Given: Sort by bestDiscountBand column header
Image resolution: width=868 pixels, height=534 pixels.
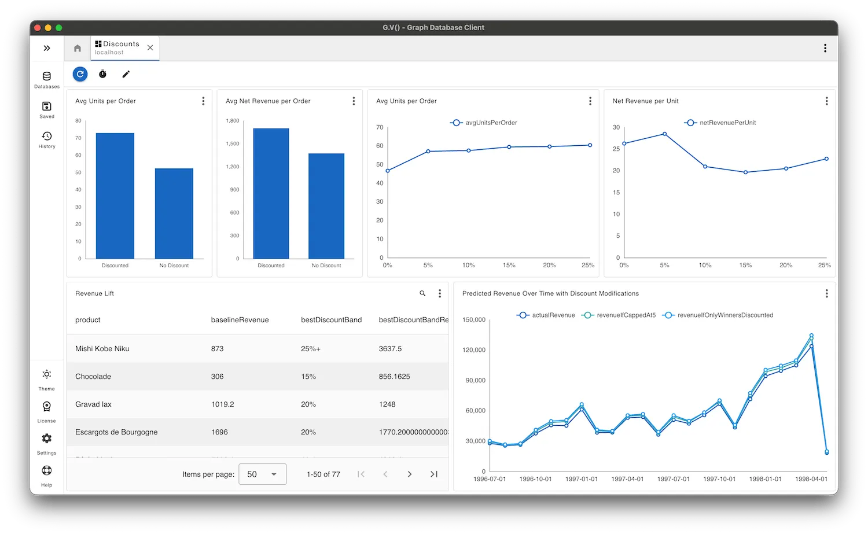Looking at the screenshot, I should coord(331,320).
